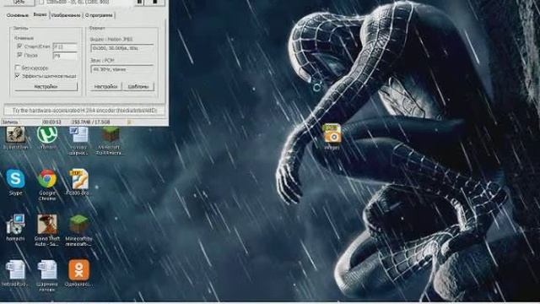Viewport: 540px width, 304px height.
Task: Click Bandicam pause recording button
Action: click(x=140, y=3)
